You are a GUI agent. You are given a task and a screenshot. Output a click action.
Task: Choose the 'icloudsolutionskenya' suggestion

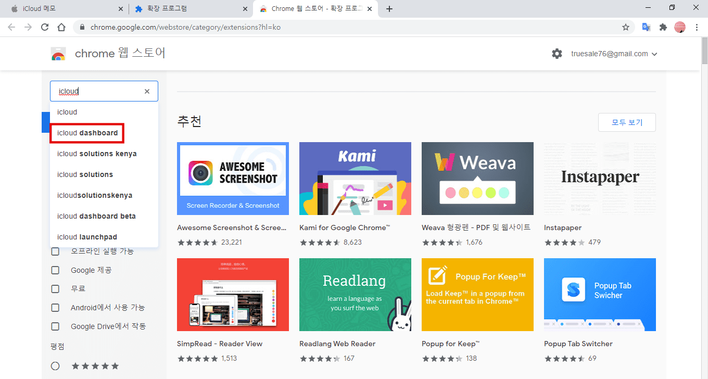(104, 195)
